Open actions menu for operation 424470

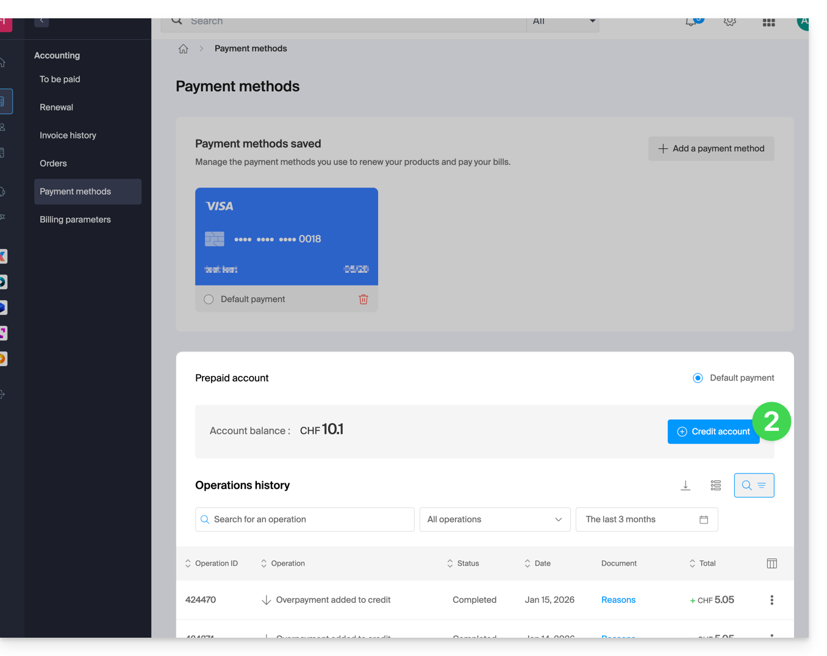point(772,600)
